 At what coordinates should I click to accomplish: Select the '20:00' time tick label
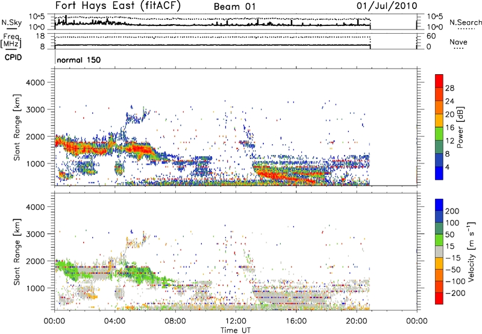(356, 321)
